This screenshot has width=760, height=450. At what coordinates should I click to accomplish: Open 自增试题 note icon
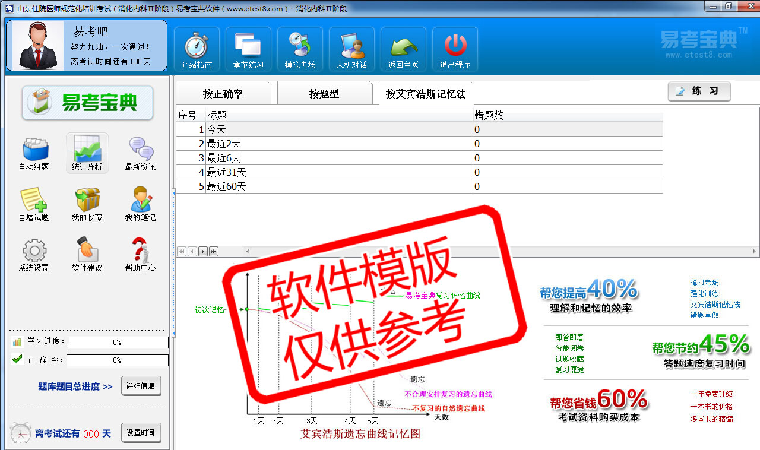pyautogui.click(x=34, y=204)
